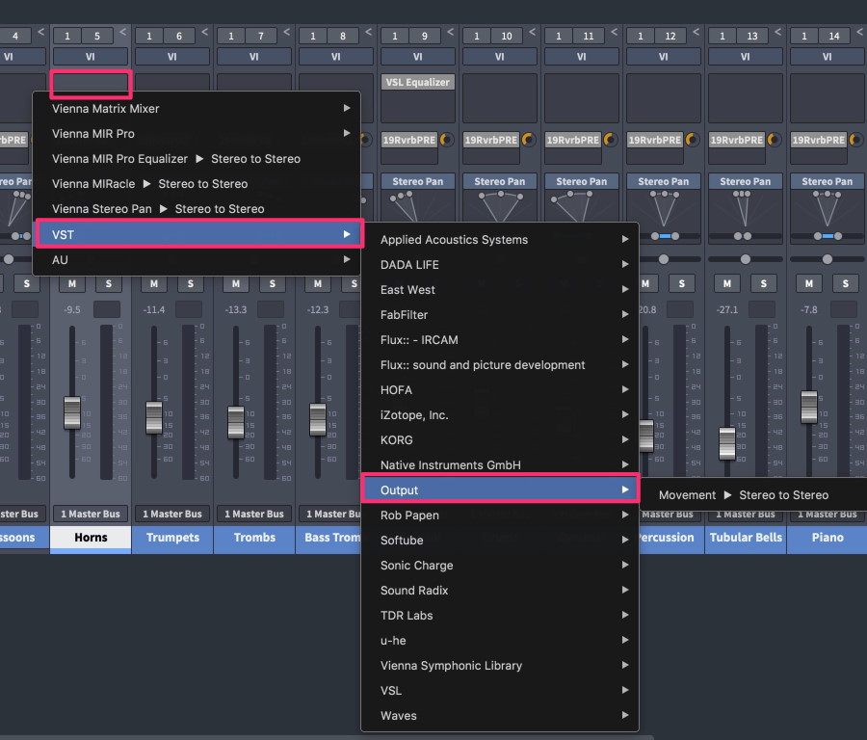
Task: Open the VI input selector on Trumpets
Action: tap(172, 57)
